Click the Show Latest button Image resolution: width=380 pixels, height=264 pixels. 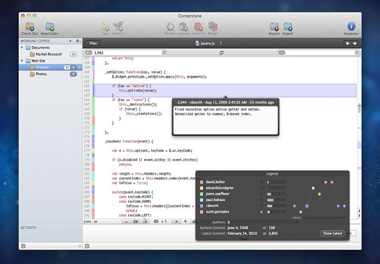[x=332, y=233]
